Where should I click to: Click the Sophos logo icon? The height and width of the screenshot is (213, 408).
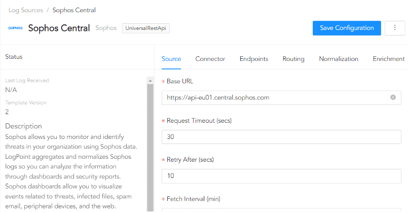pyautogui.click(x=15, y=28)
